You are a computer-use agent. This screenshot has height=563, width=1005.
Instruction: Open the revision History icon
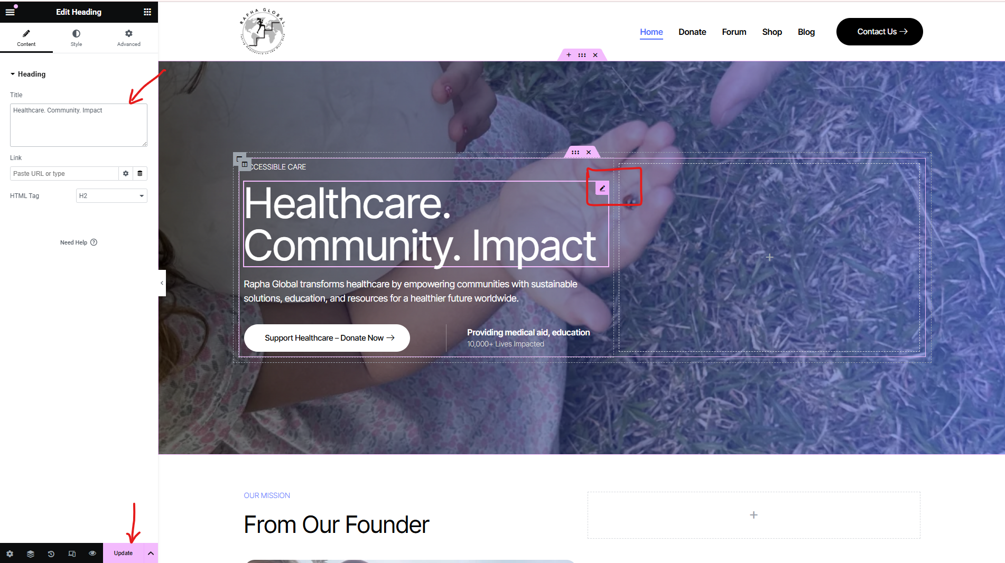coord(51,553)
